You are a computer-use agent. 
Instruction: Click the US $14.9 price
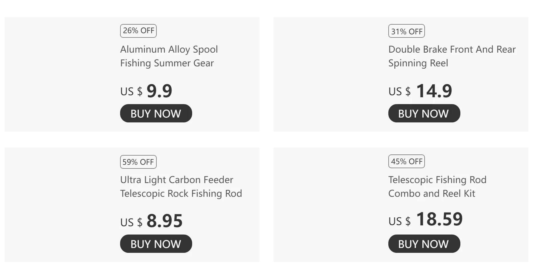point(420,91)
